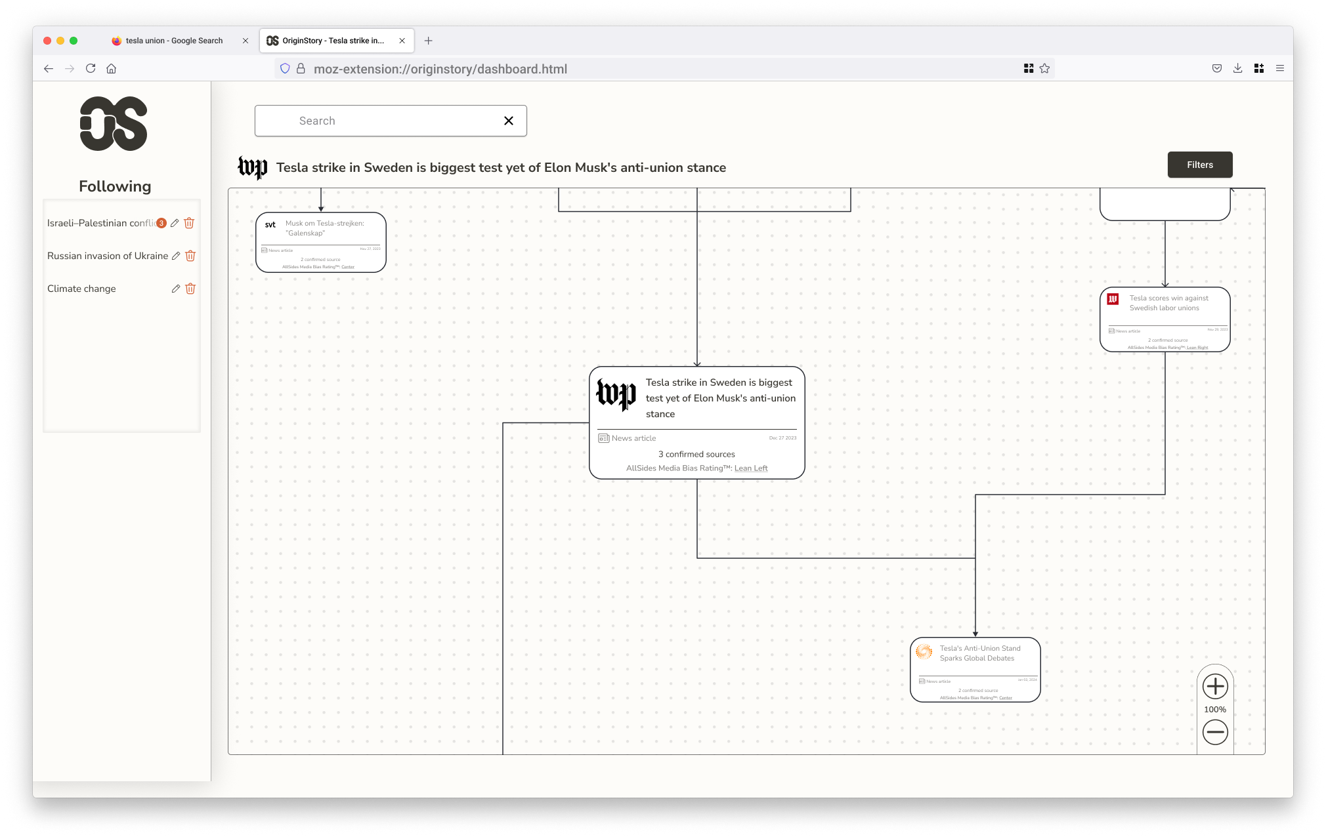Switch to the tesla union Google Search tab

[x=173, y=40]
